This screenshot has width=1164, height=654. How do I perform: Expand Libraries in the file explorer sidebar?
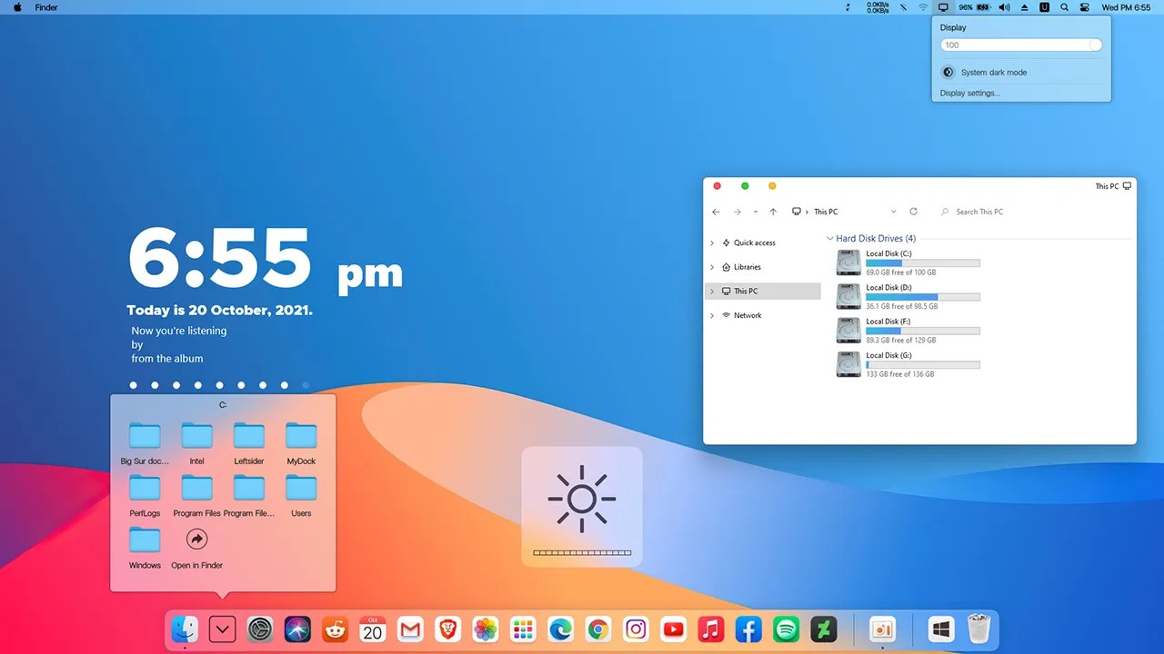(712, 266)
